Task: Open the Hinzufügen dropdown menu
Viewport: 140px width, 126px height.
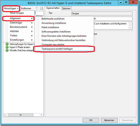Action: [11, 8]
